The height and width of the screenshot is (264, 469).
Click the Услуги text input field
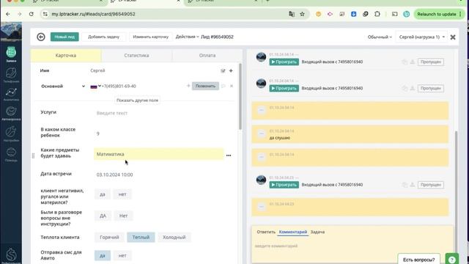click(158, 113)
